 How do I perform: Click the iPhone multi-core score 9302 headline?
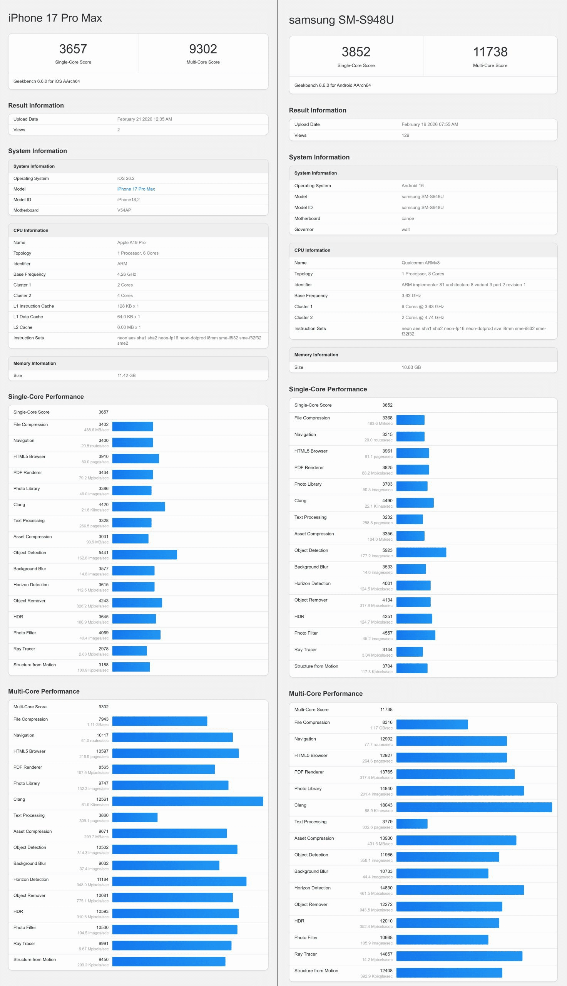(x=203, y=49)
